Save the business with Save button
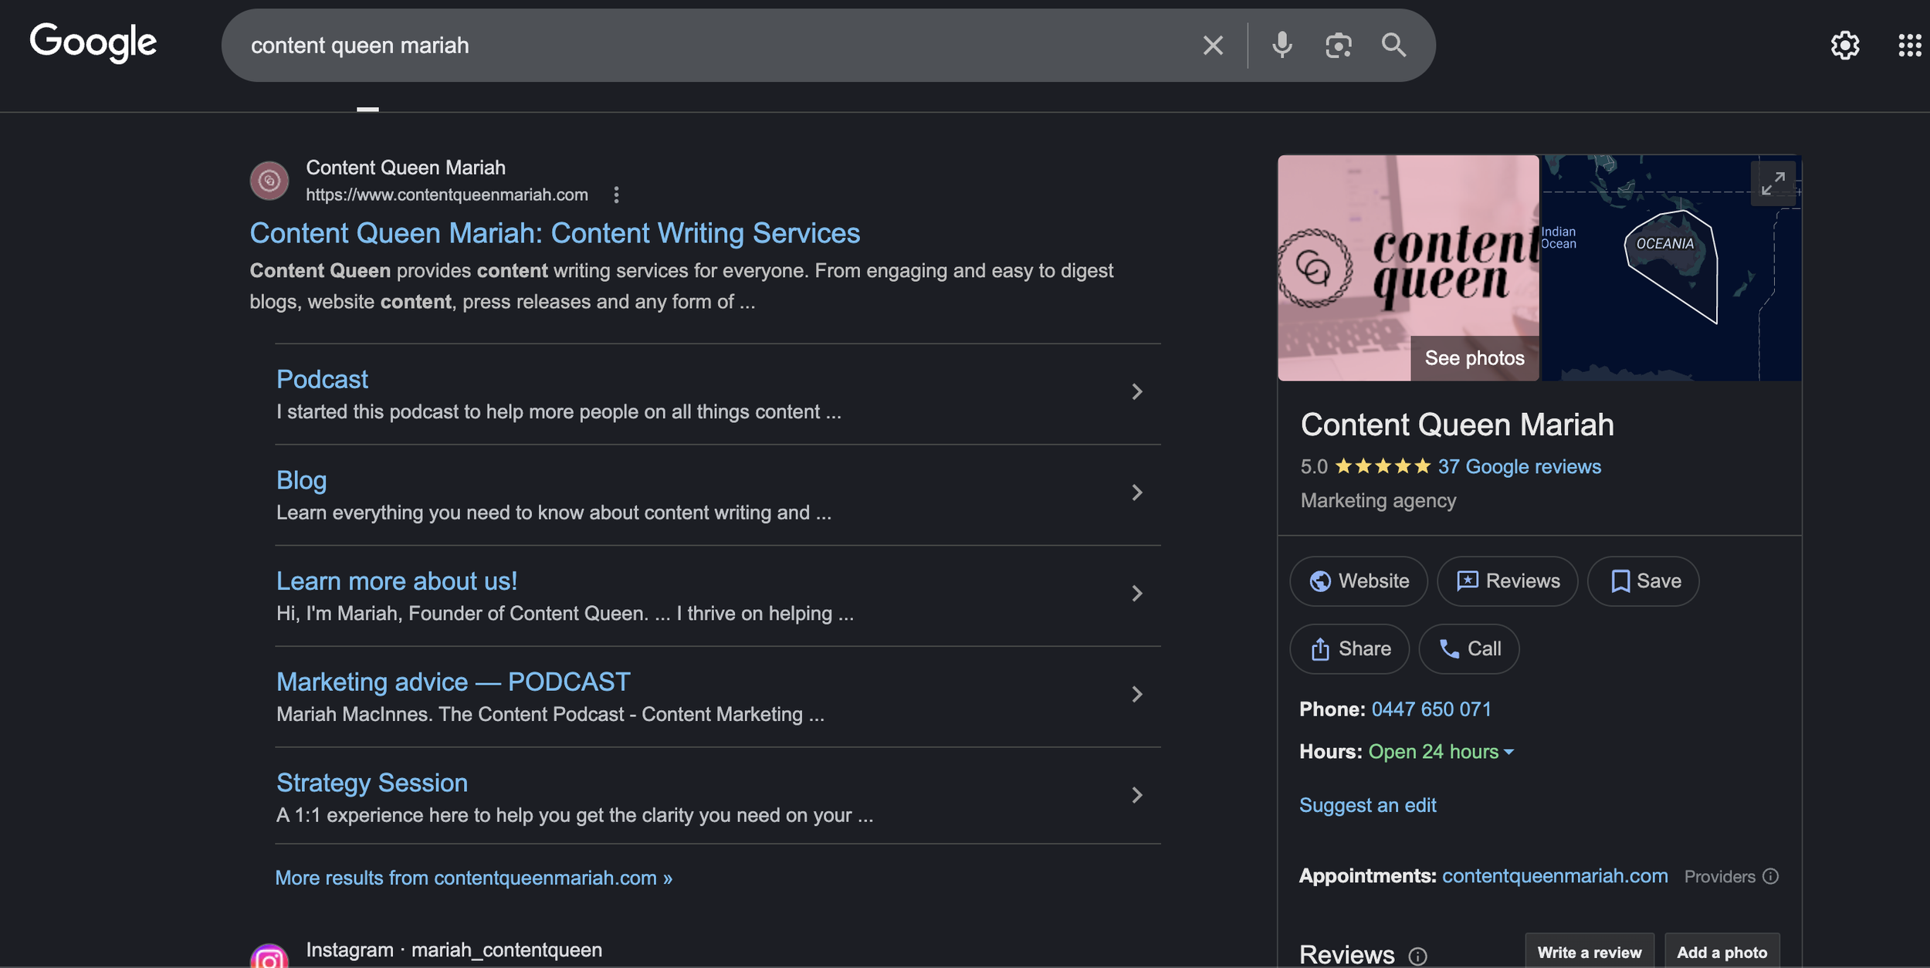Viewport: 1930px width, 968px height. click(1644, 581)
